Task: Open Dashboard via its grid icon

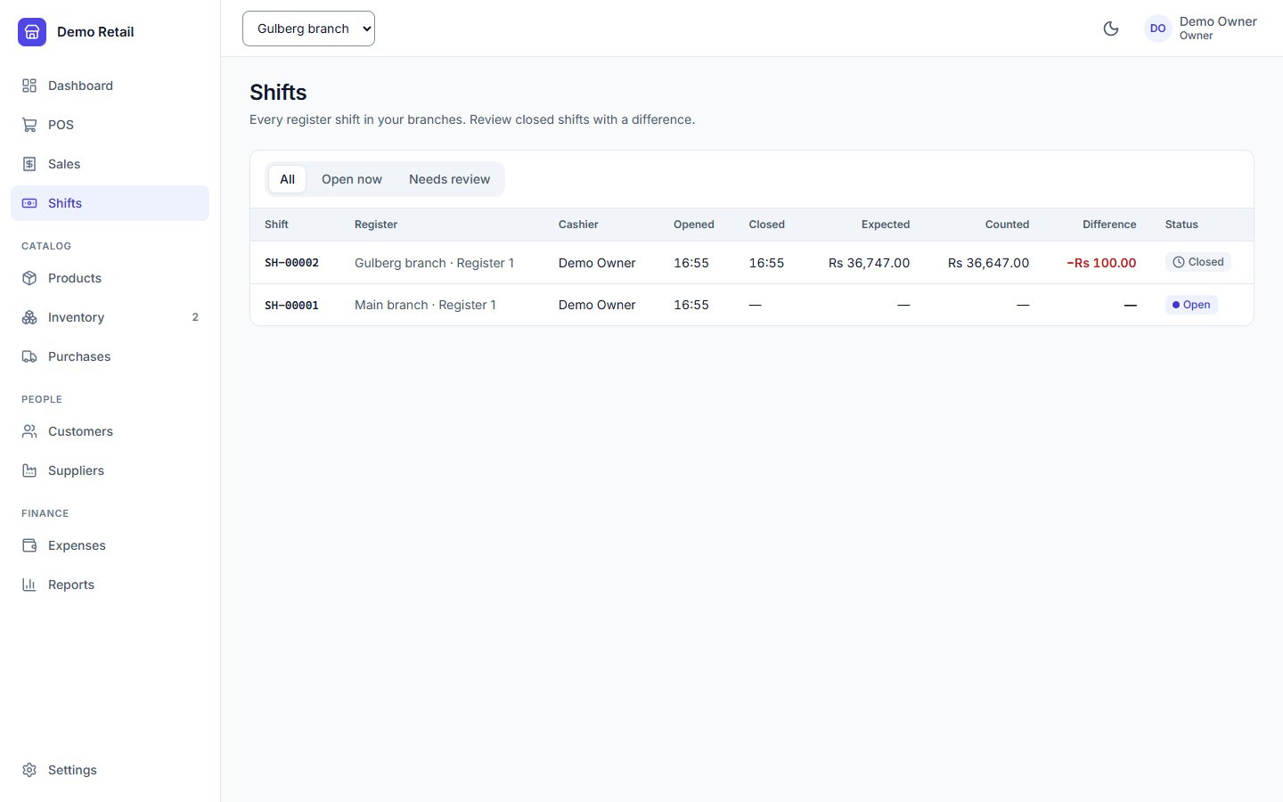Action: tap(29, 86)
